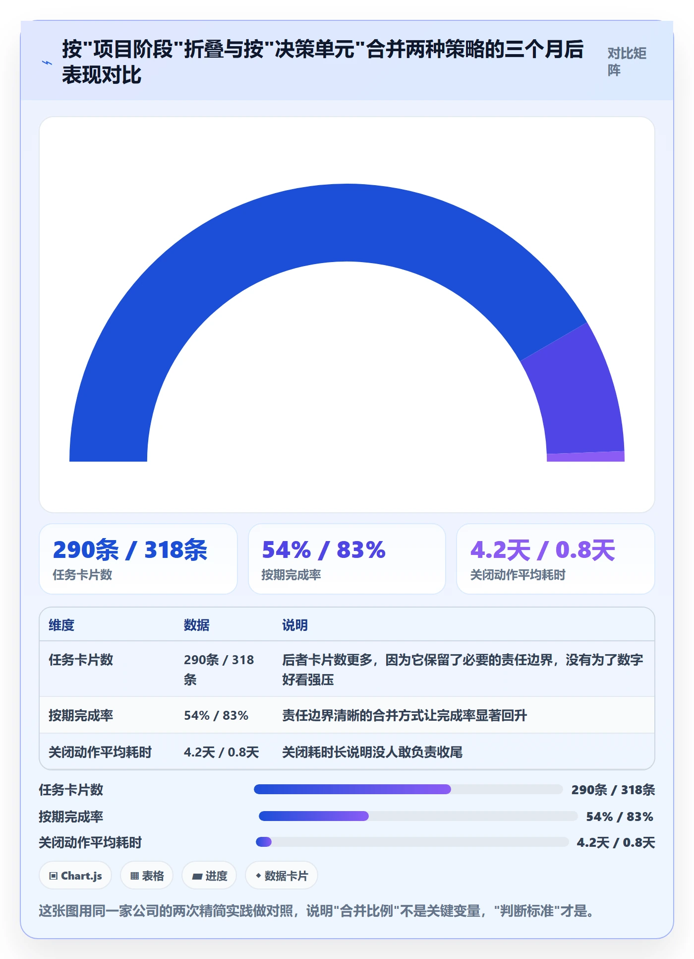694x959 pixels.
Task: Click the 54% / 83% value right of the progress bar
Action: click(x=620, y=817)
